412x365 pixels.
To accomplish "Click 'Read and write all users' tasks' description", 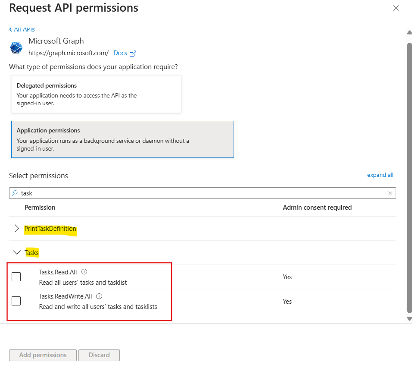I will [x=98, y=307].
